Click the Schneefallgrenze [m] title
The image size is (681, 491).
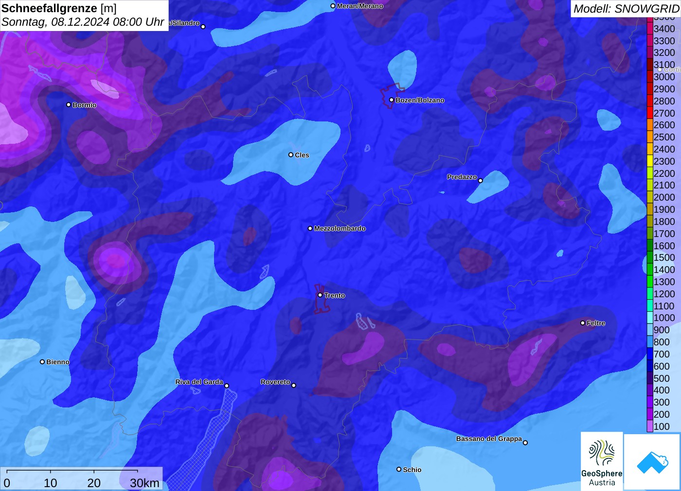click(59, 8)
